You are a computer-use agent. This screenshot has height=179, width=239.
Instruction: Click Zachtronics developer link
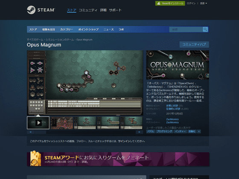(x=172, y=119)
